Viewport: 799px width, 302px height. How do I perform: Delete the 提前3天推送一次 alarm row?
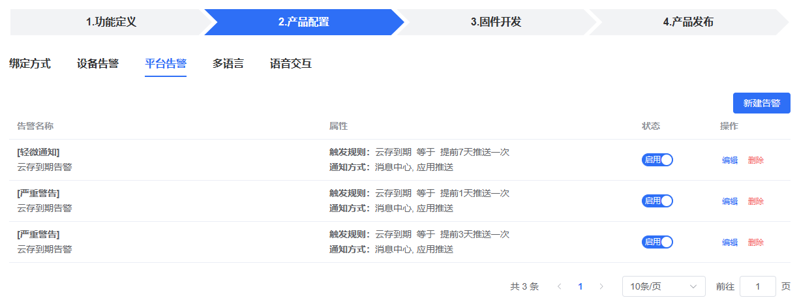tap(756, 243)
